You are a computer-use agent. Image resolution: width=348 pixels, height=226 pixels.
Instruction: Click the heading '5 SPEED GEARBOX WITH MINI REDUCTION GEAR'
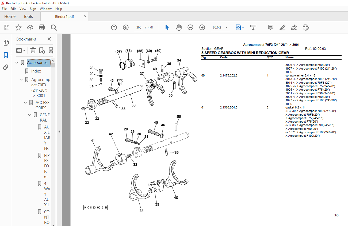coord(245,53)
